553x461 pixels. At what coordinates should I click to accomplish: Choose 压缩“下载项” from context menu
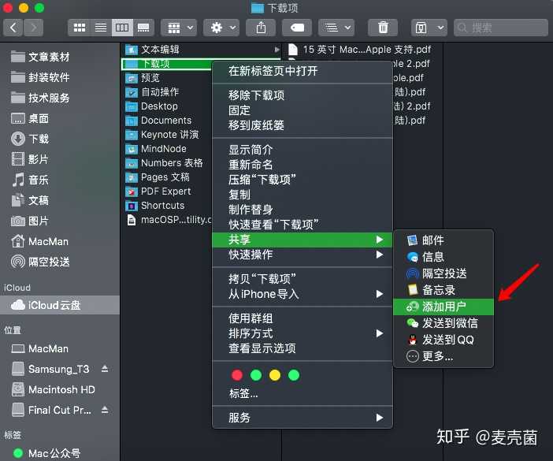point(302,180)
